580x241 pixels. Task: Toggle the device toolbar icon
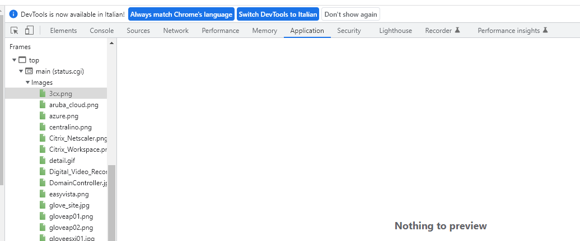click(29, 31)
